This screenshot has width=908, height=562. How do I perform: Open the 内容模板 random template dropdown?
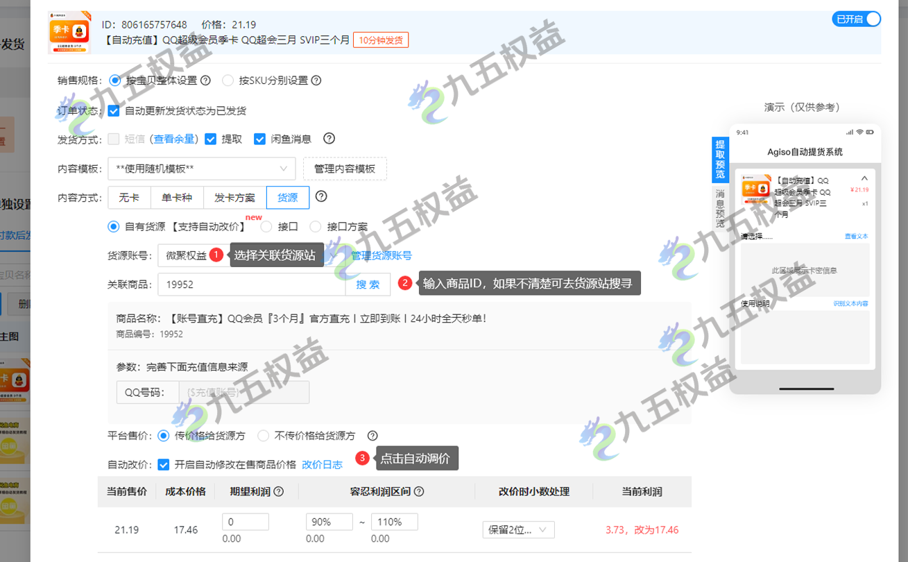(202, 169)
